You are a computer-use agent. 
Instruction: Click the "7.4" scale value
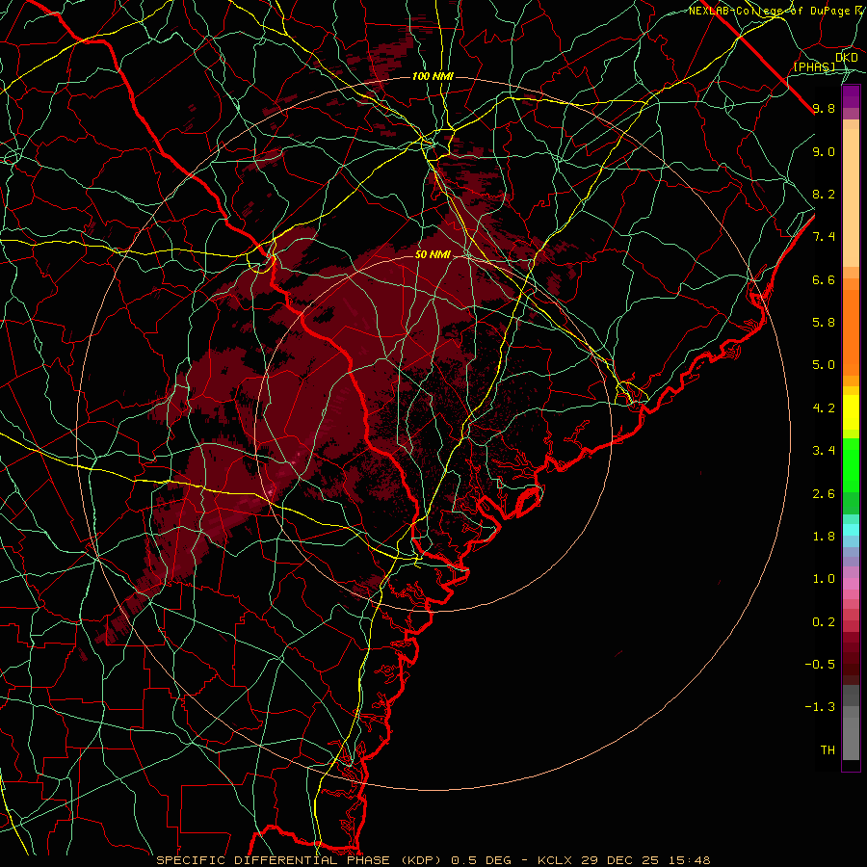[x=824, y=237]
